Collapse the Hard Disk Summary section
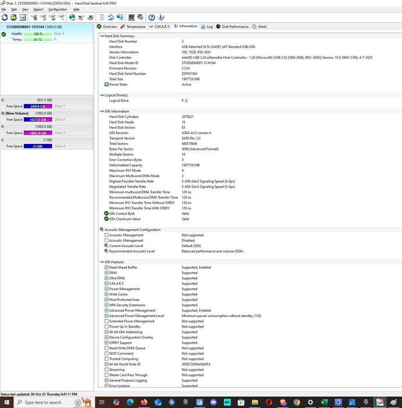Image resolution: width=402 pixels, height=408 pixels. [x=102, y=36]
